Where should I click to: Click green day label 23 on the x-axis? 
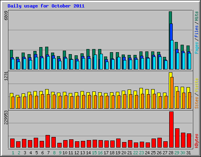click(141, 153)
